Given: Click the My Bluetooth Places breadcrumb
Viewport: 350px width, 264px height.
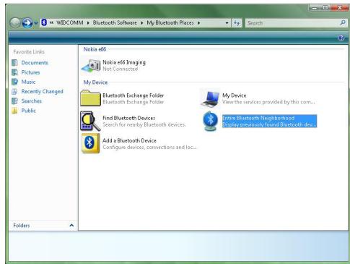Looking at the screenshot, I should pyautogui.click(x=170, y=22).
